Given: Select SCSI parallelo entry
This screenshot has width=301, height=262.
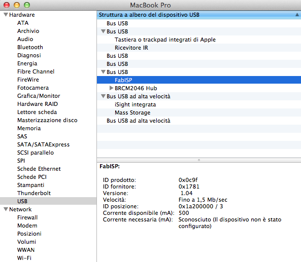Looking at the screenshot, I should coord(36,153).
